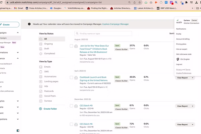Select checkbox for CES Batch #9
This screenshot has width=201, height=134.
click(71, 106)
